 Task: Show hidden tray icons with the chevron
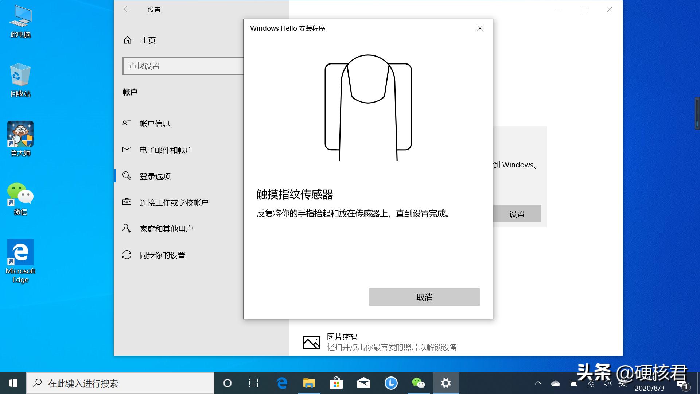point(538,383)
